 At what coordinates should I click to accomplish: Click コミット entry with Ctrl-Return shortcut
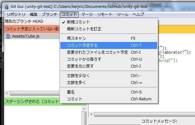109,99
